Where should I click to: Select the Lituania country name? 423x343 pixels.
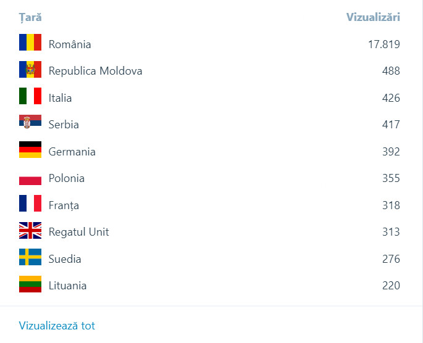(67, 286)
